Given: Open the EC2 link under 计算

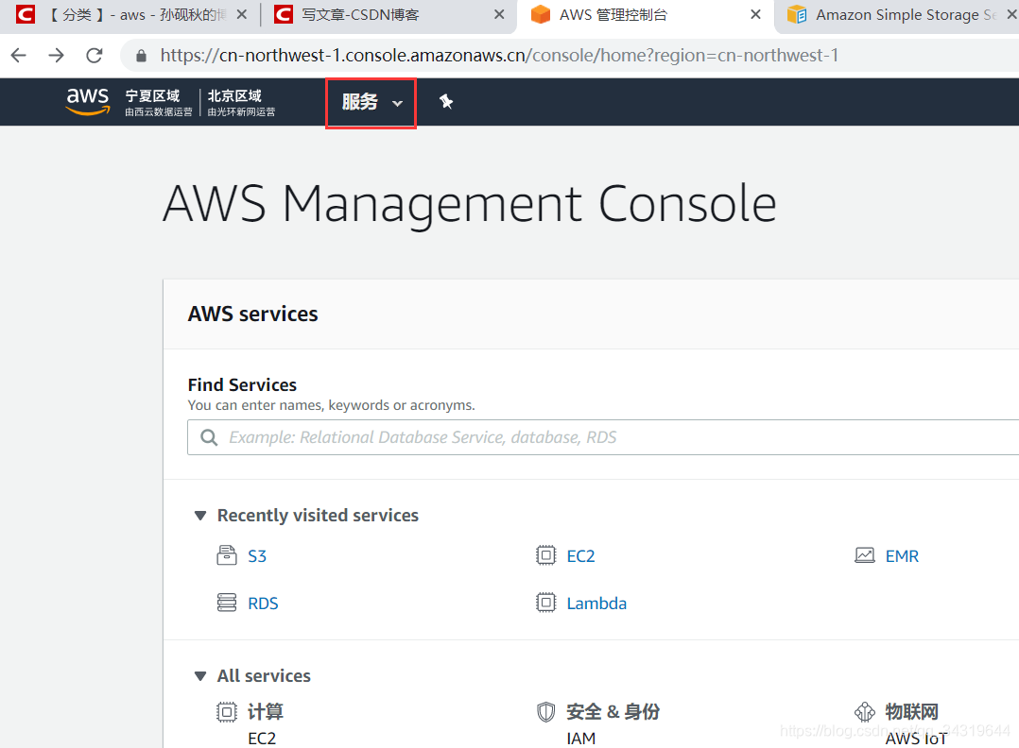Looking at the screenshot, I should click(262, 738).
